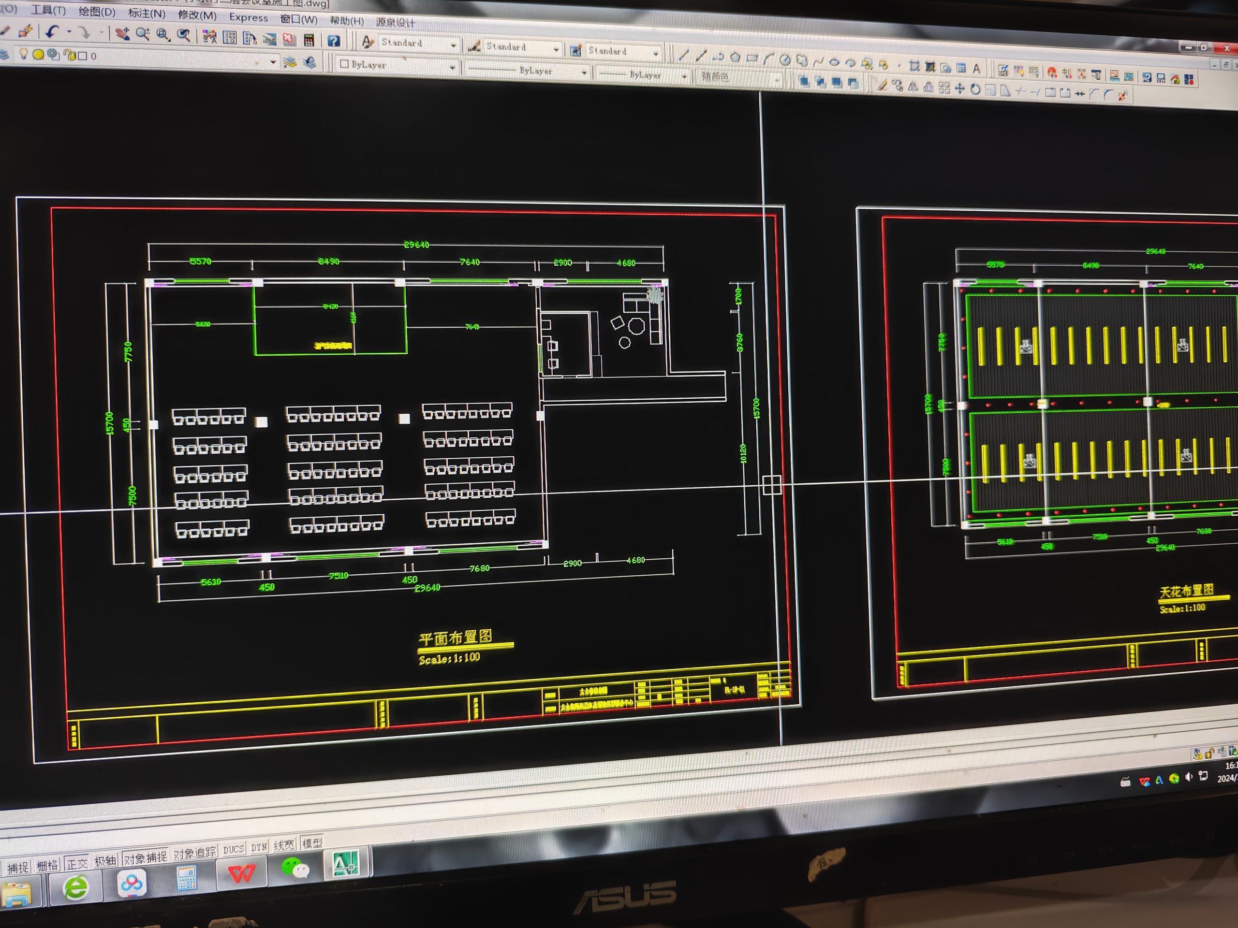Open WeChat from the taskbar
This screenshot has height=928, width=1238.
pos(295,869)
